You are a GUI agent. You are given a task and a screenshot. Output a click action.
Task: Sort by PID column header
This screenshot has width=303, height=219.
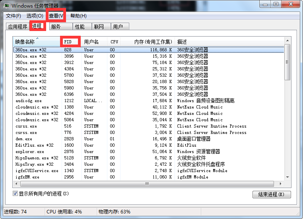coord(71,42)
